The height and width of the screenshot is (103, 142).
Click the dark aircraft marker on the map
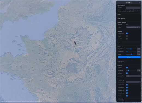click(75, 43)
